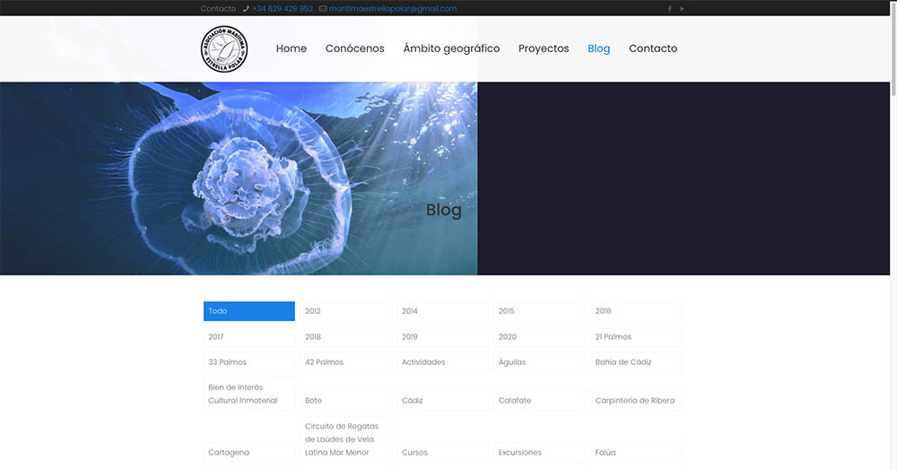Image resolution: width=897 pixels, height=470 pixels.
Task: Navigate to Proyectos page
Action: pos(544,48)
